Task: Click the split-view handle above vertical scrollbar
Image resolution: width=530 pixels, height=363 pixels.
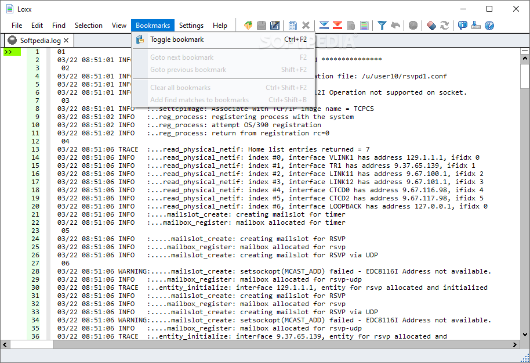Action: 525,51
